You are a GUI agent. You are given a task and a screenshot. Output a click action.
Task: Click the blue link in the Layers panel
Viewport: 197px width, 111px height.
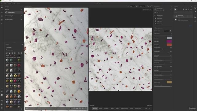coord(191,26)
